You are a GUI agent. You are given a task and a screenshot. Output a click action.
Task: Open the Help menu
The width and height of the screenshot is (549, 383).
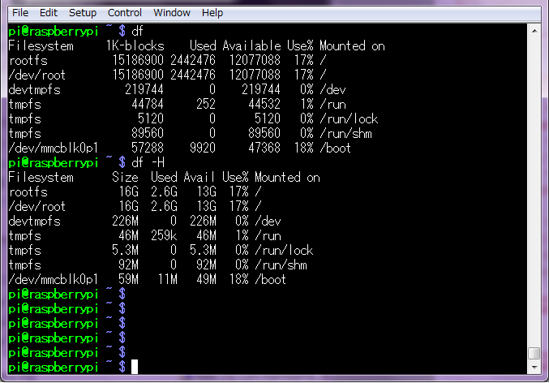tap(212, 13)
